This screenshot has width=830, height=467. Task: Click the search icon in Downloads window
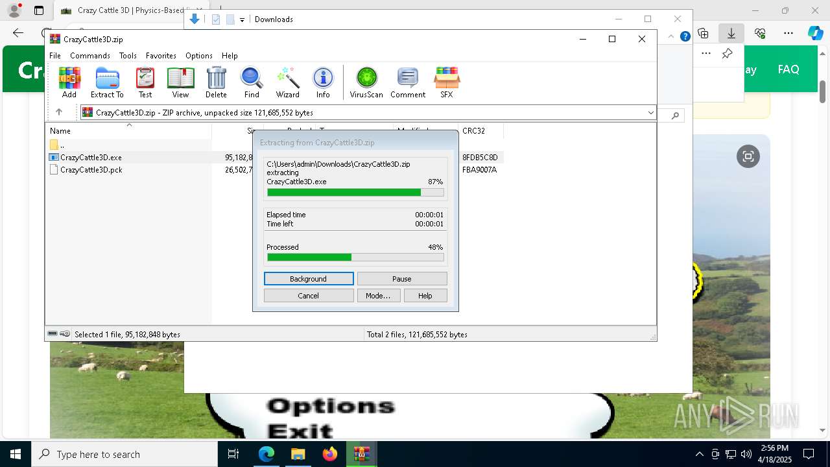pos(675,115)
